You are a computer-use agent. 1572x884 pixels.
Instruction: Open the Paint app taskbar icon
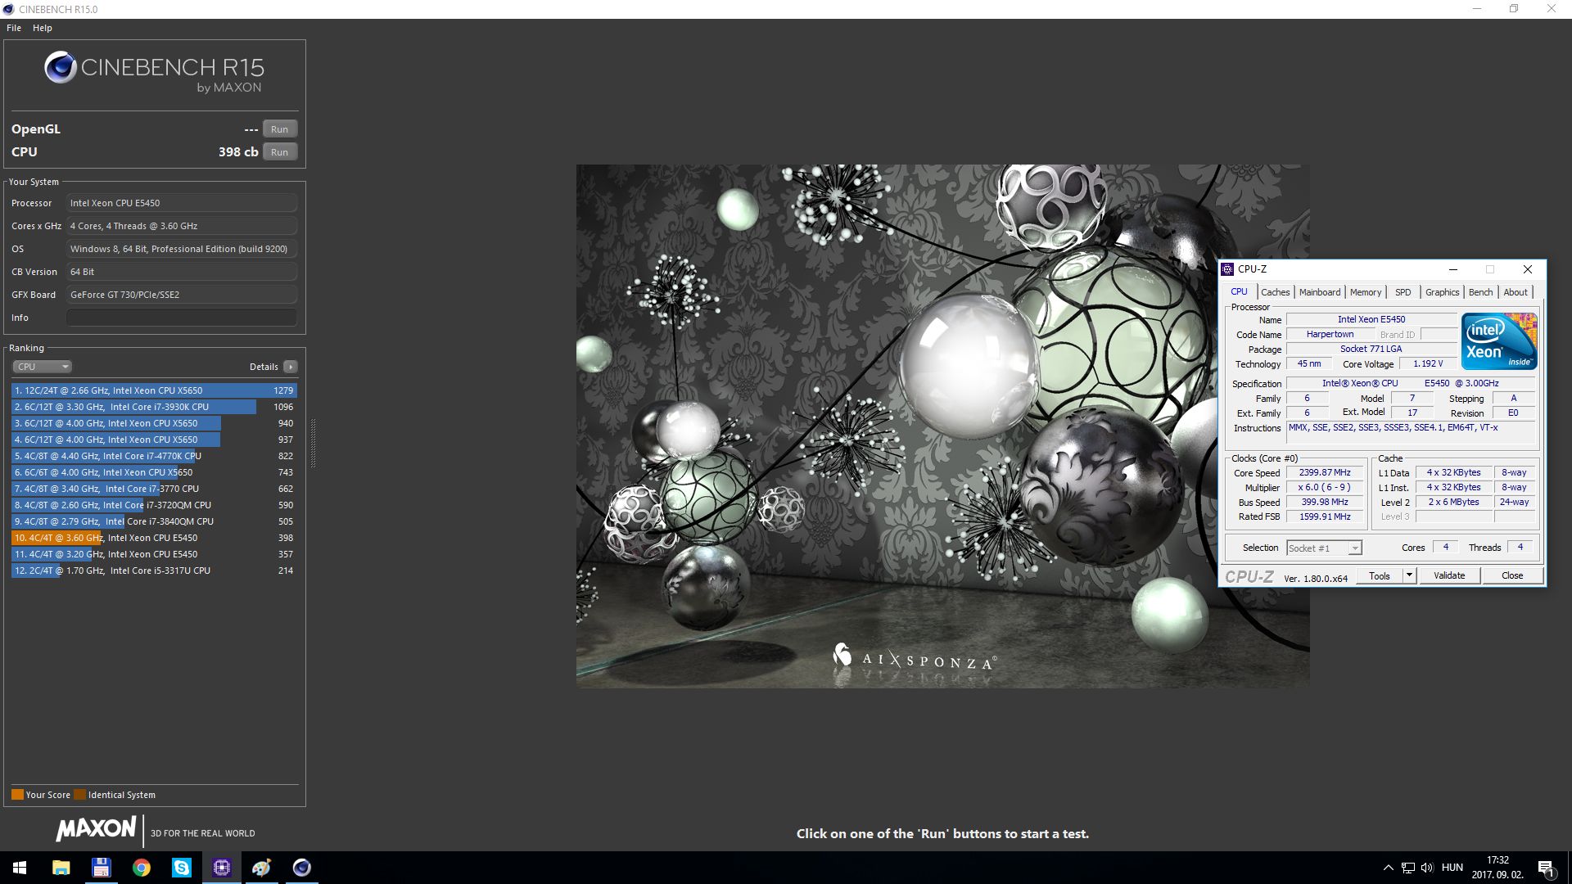coord(261,868)
